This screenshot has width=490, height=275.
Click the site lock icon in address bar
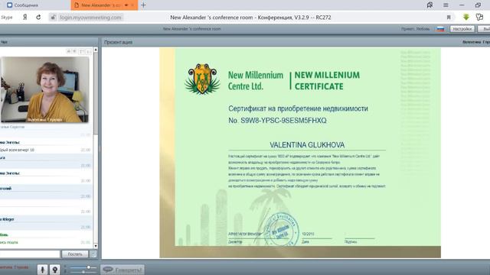pyautogui.click(x=53, y=18)
